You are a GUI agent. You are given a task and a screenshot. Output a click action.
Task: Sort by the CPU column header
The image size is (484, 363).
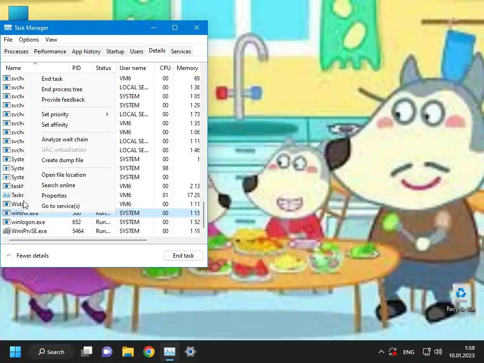(164, 68)
